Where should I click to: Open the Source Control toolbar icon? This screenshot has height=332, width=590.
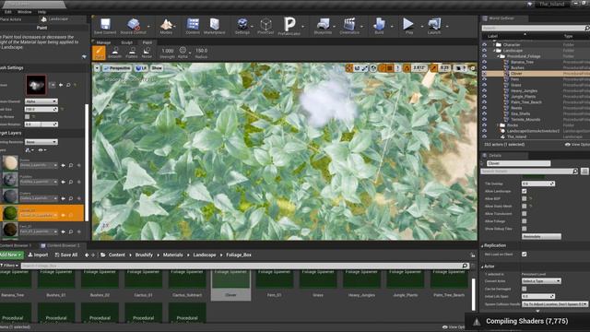[x=133, y=25]
